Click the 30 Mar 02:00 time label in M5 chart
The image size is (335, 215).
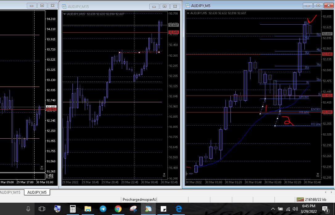(273, 182)
